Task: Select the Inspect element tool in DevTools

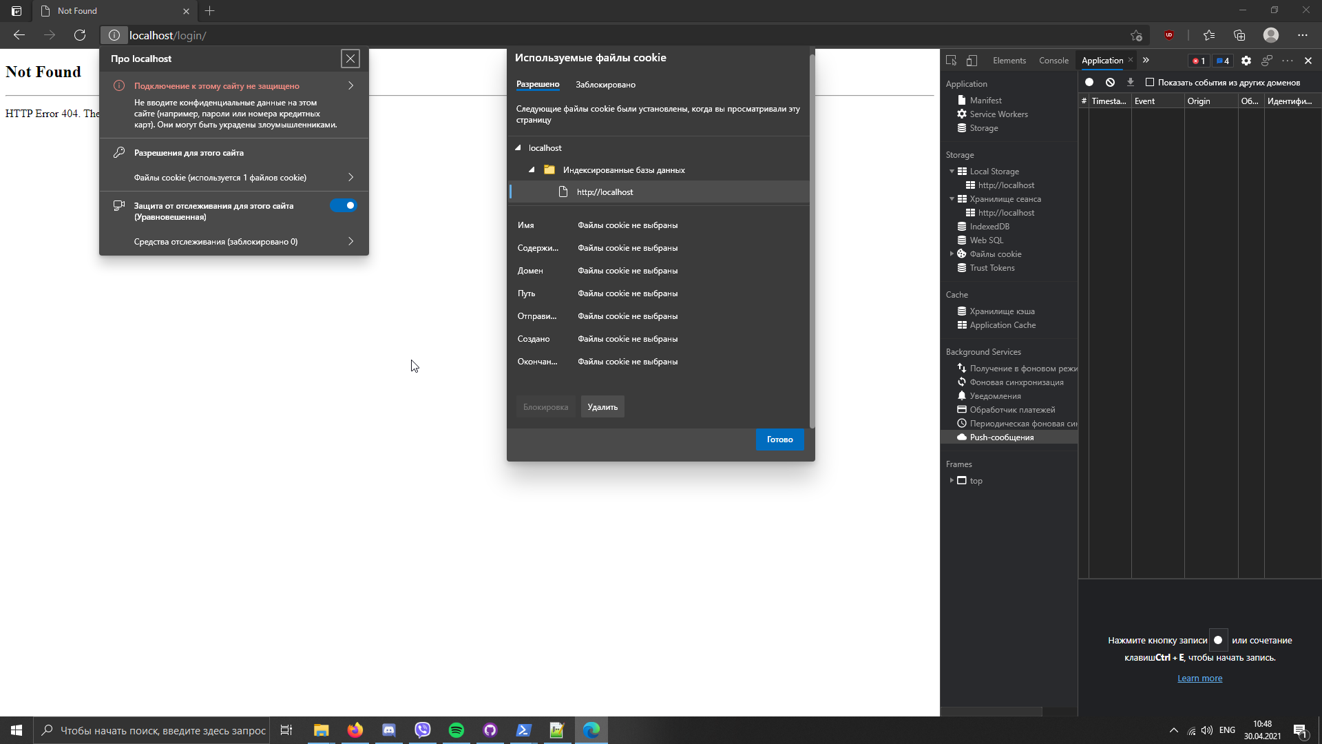Action: (x=951, y=61)
